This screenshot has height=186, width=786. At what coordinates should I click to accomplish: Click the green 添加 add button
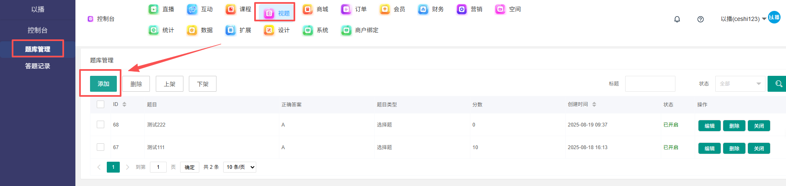(x=103, y=84)
